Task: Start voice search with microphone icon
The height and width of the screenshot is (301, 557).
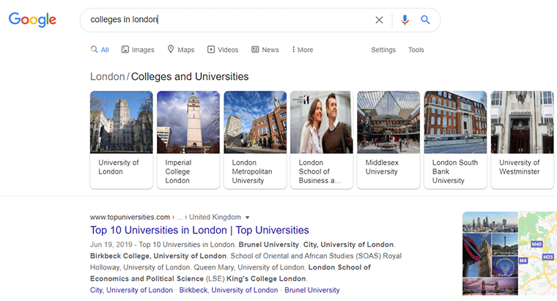Action: click(x=405, y=20)
